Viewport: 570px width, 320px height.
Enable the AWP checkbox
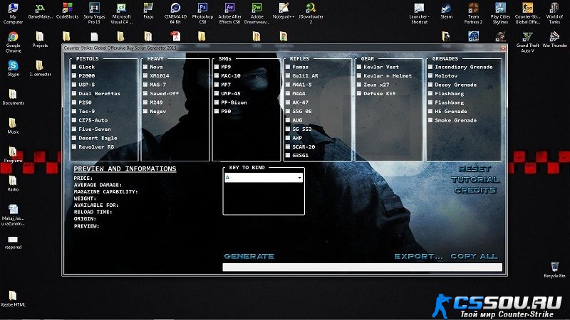coord(288,138)
